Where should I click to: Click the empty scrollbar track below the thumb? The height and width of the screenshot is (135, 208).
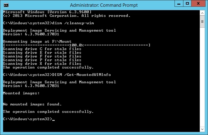tap(202, 77)
